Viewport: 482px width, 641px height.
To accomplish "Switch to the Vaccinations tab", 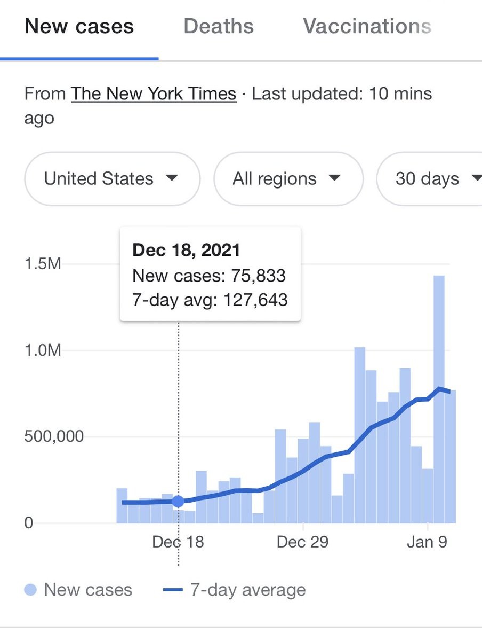I will [367, 26].
